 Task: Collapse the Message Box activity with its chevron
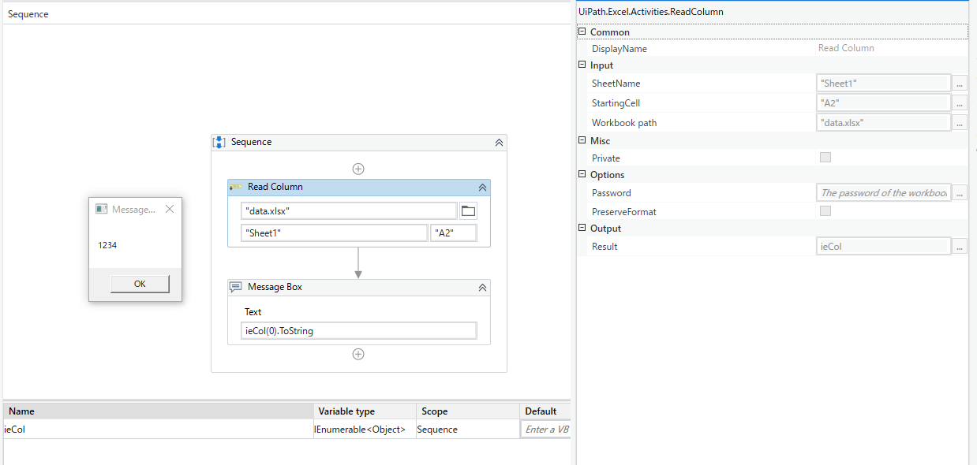tap(482, 287)
